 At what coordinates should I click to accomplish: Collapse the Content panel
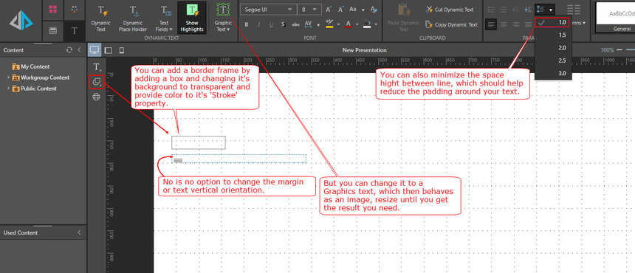coord(79,50)
